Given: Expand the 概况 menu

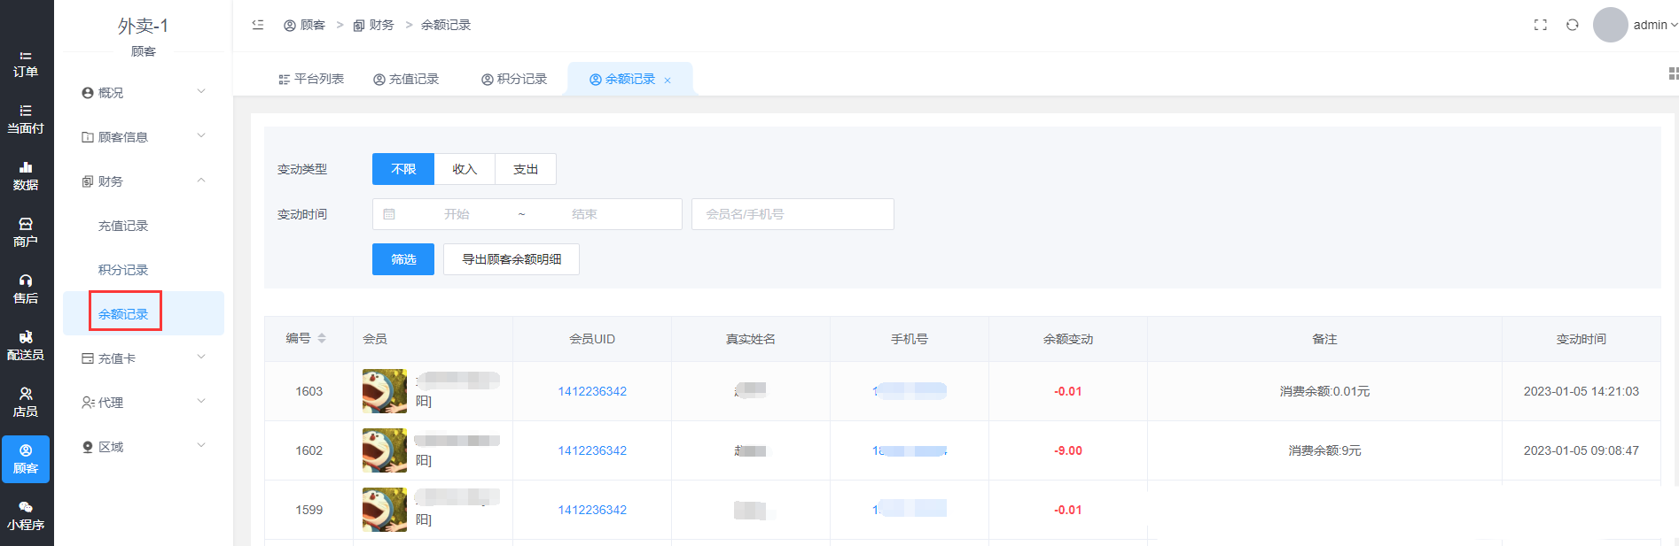Looking at the screenshot, I should pos(144,92).
